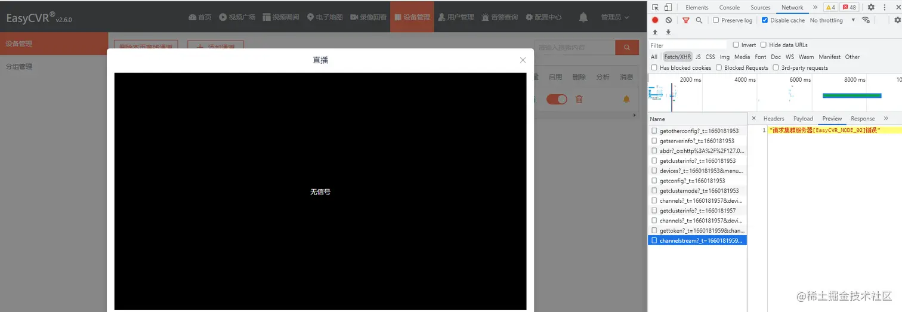The height and width of the screenshot is (312, 902).
Task: Activate the DevTools inspect element picker
Action: pyautogui.click(x=655, y=8)
